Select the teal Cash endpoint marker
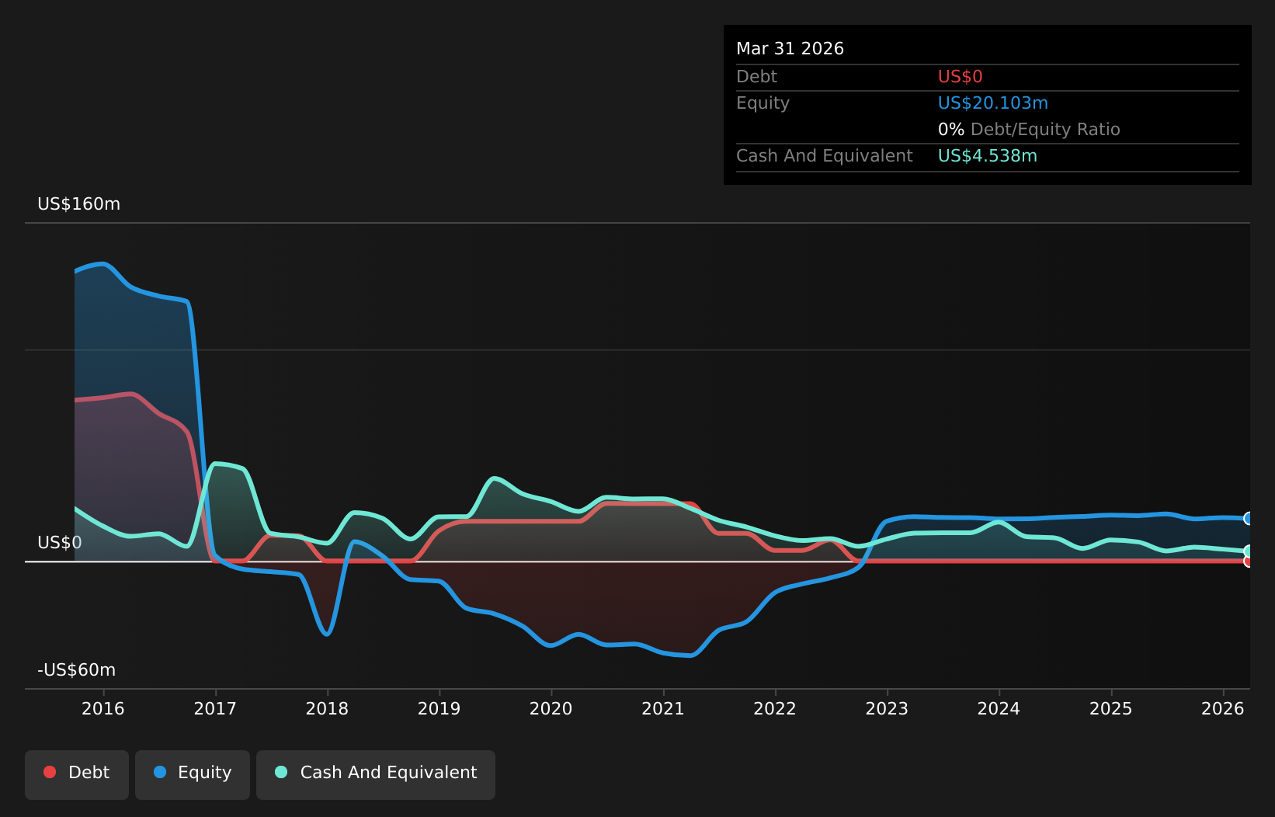1275x817 pixels. (1249, 551)
